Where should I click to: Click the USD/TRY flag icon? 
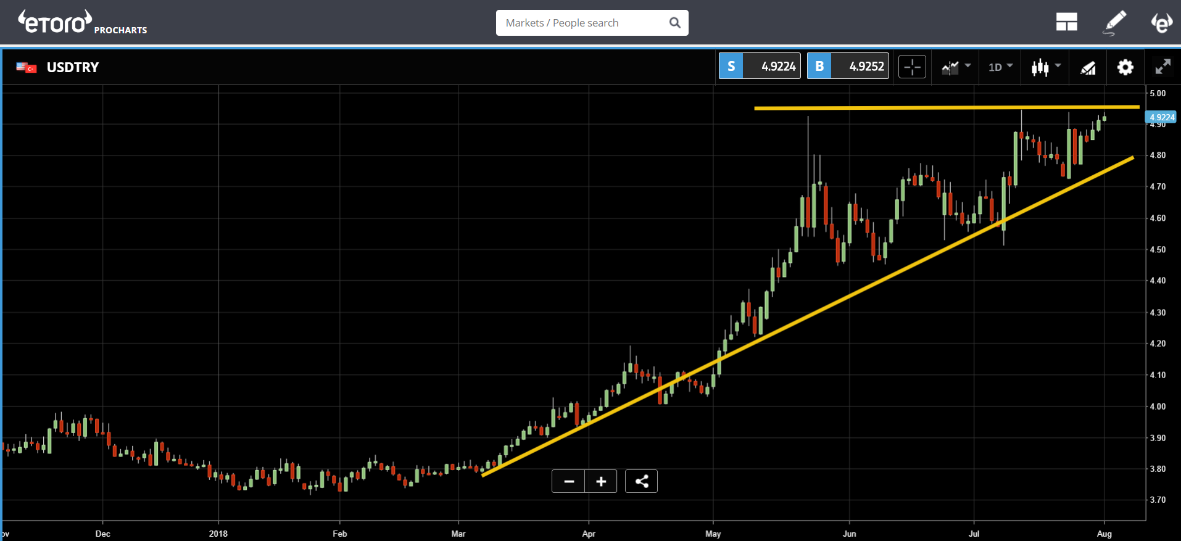tap(27, 67)
